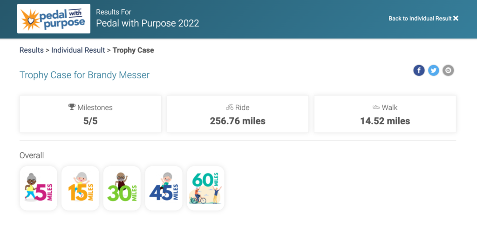Click the Trophy Case breadcrumb
The image size is (477, 228).
click(133, 50)
